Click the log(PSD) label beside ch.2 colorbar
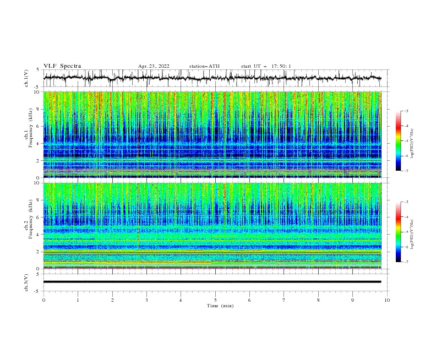Image resolution: width=436 pixels, height=337 pixels. pos(412,234)
